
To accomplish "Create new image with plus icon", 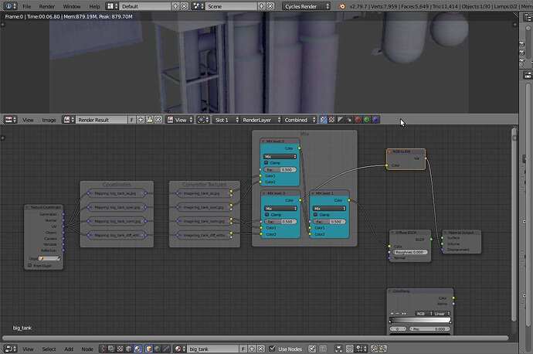I will click(141, 120).
